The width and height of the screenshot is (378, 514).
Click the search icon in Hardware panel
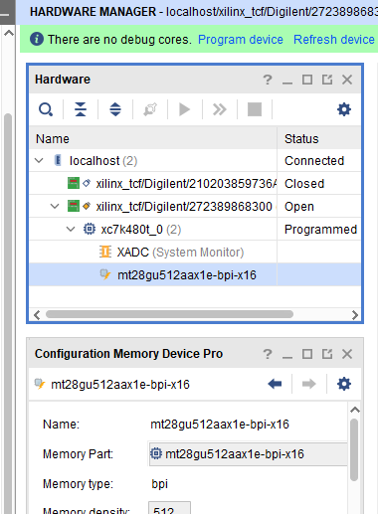pos(46,109)
